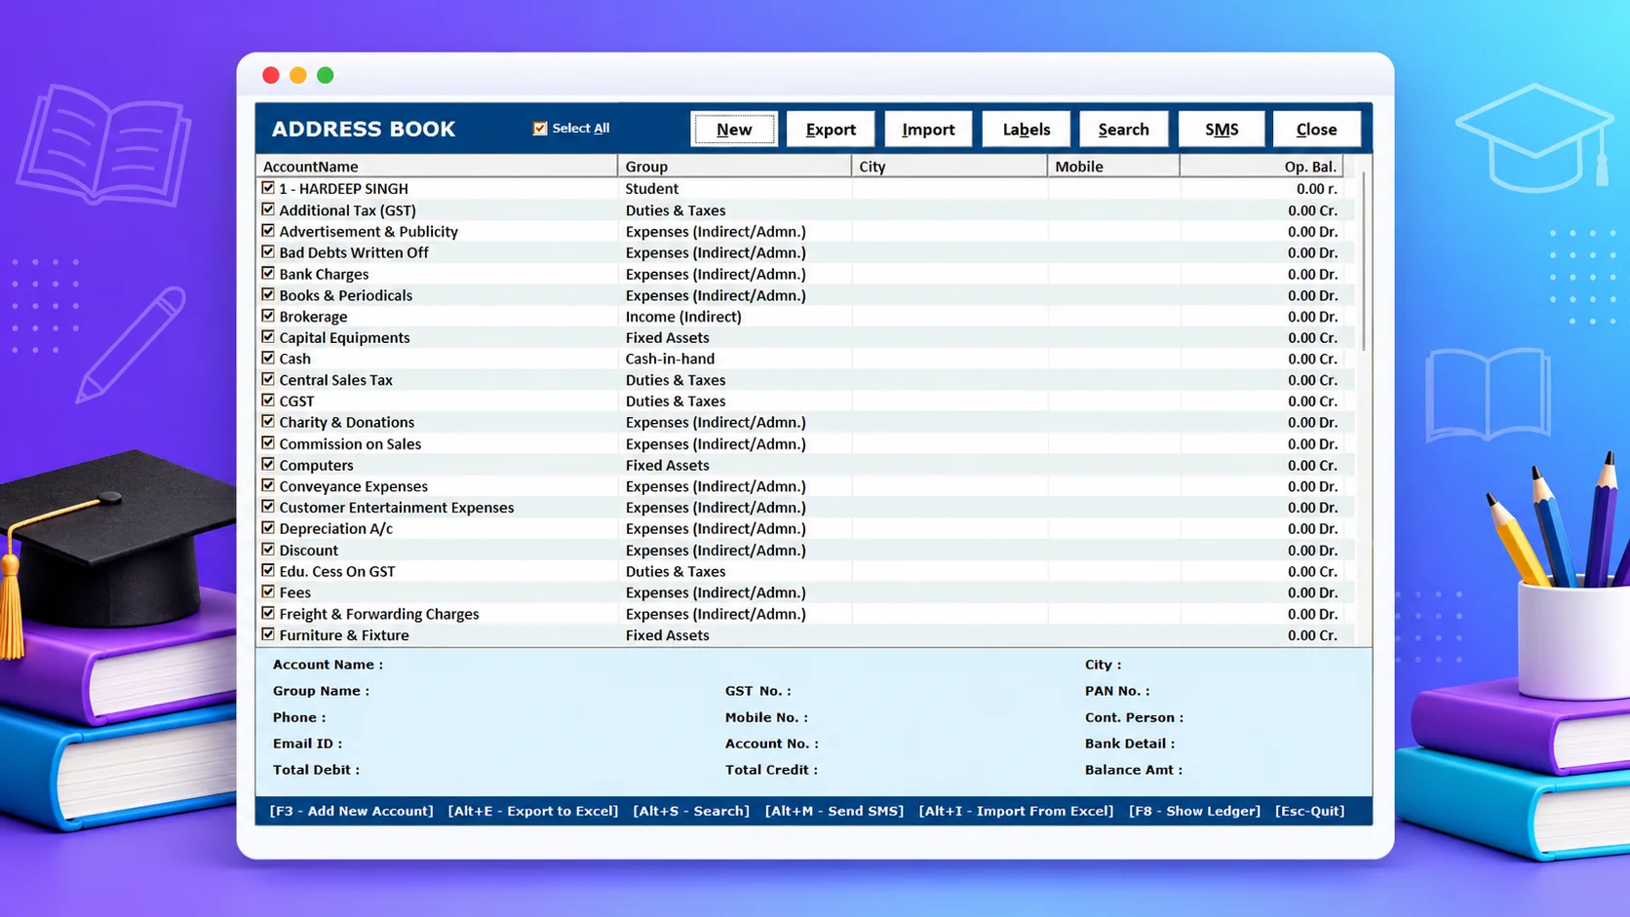
Task: Click the Op. Bal. column header
Action: pos(1261,167)
